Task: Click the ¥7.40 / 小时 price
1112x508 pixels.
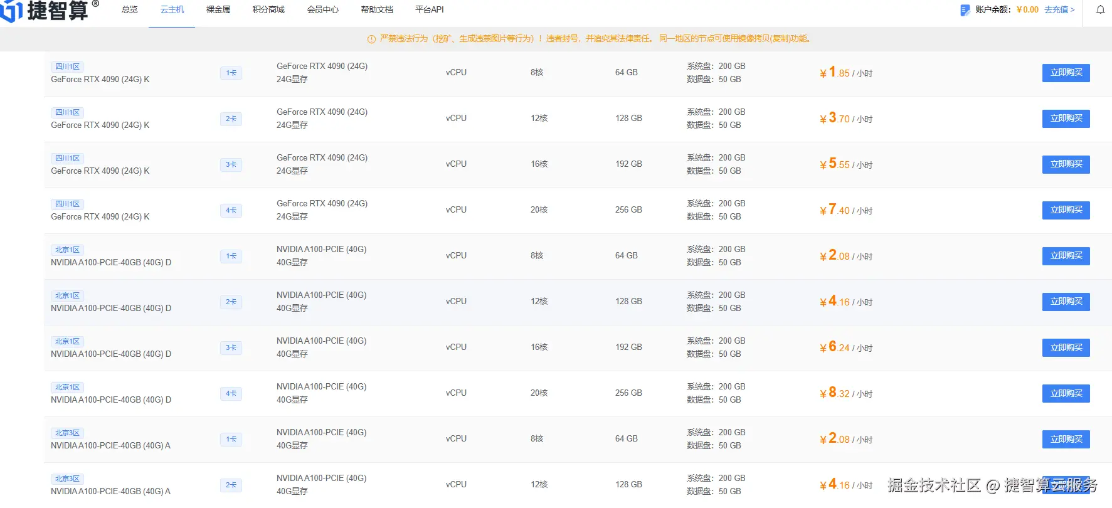Action: click(846, 210)
